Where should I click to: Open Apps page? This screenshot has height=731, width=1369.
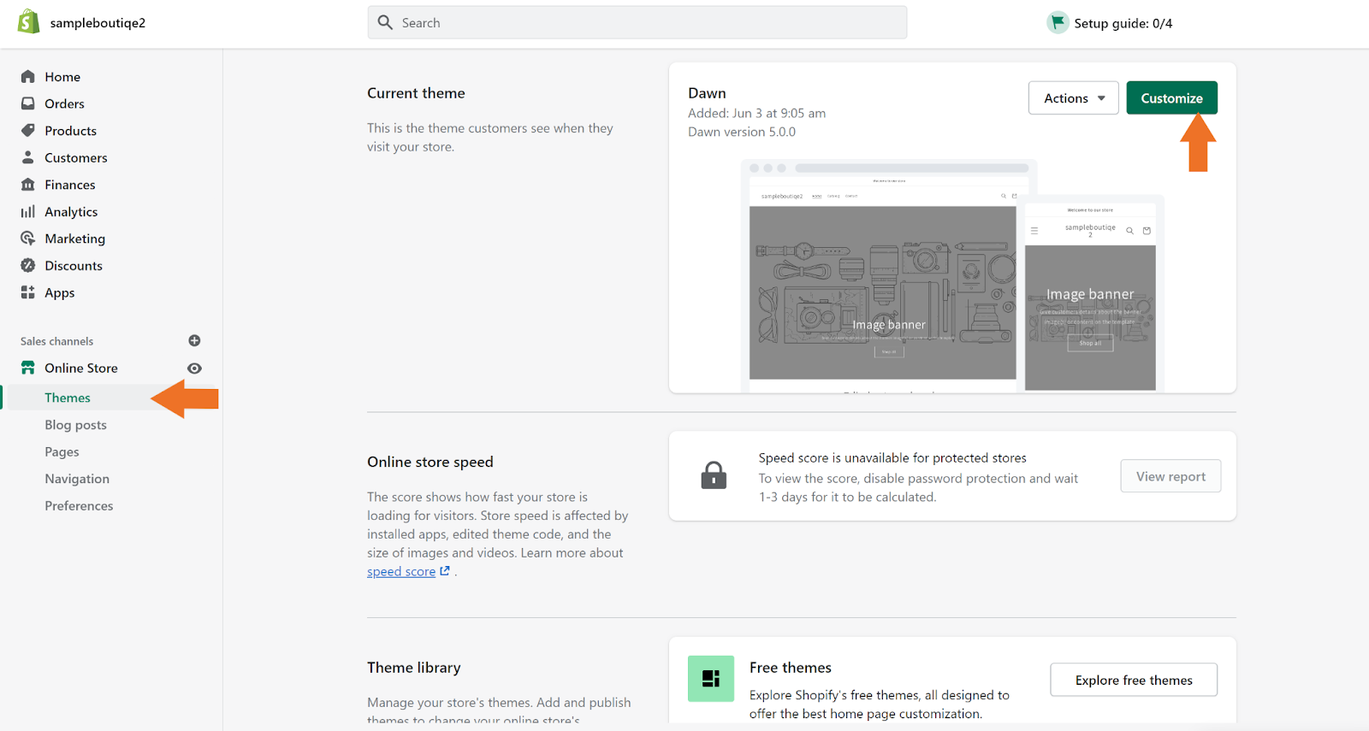coord(60,292)
